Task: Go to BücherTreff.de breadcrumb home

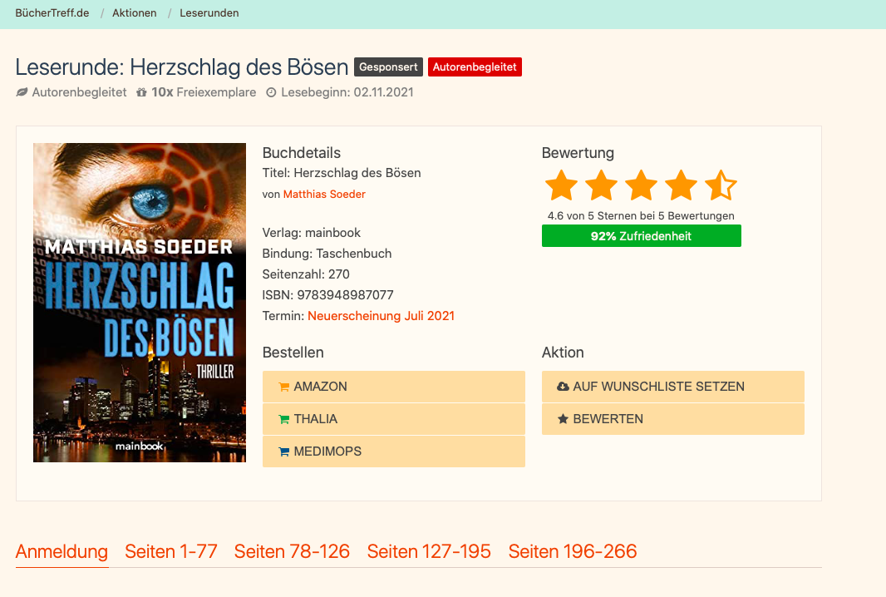Action: coord(52,13)
